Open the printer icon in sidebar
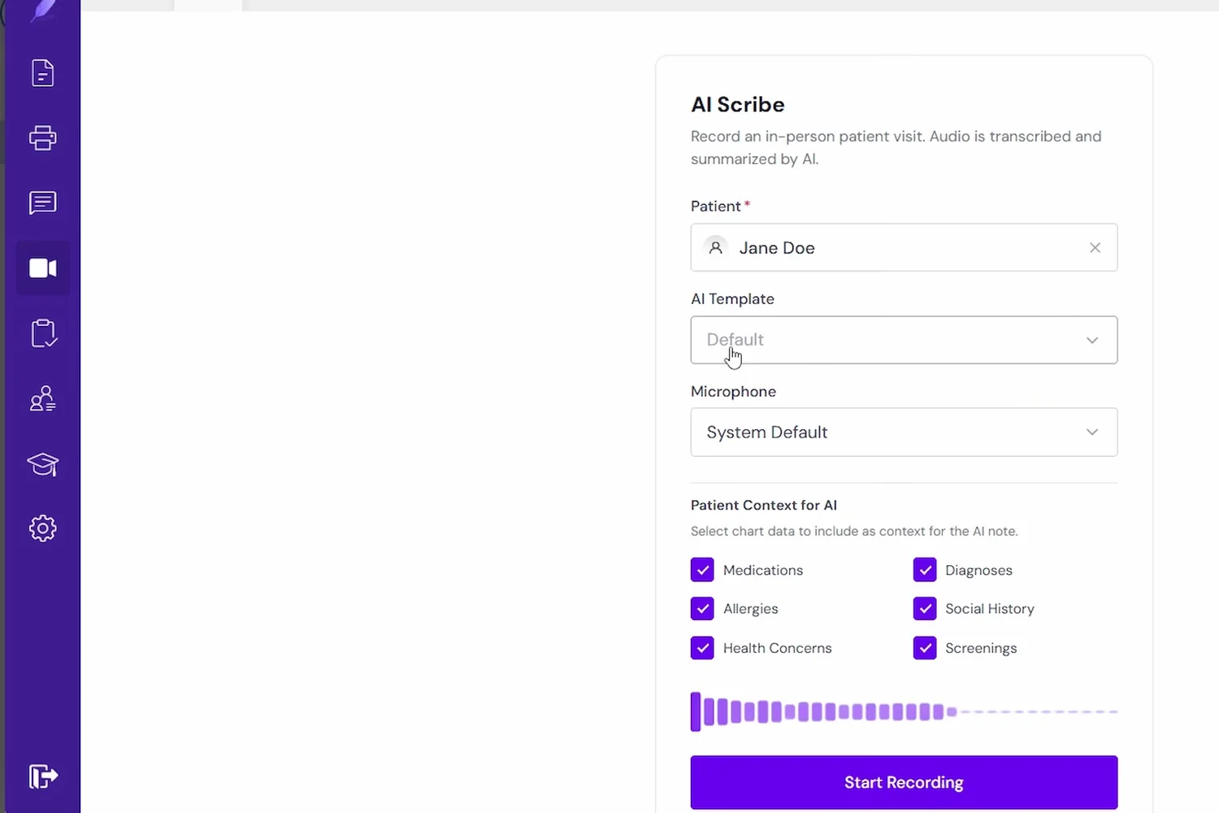The height and width of the screenshot is (813, 1219). click(x=42, y=137)
